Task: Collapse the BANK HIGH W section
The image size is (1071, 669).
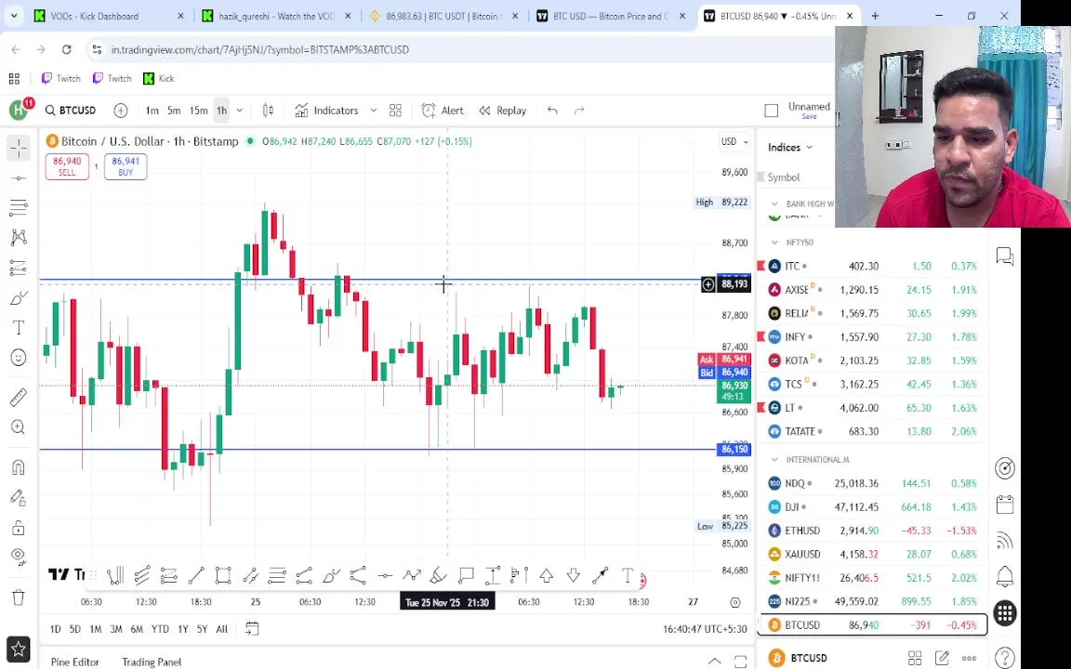Action: click(774, 204)
